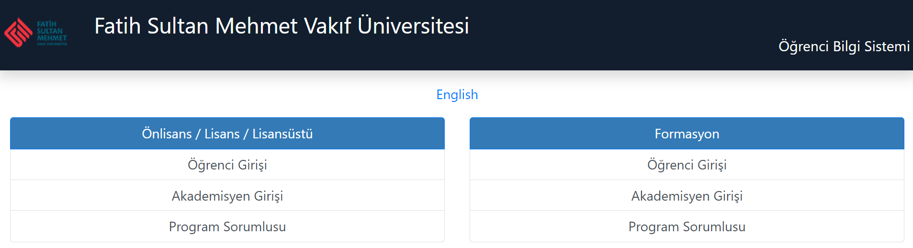Go to Formasyon academician login
Screen dimensions: 913x248
(687, 196)
